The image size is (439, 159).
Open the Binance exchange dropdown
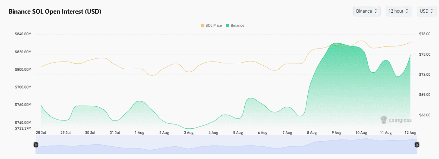[x=366, y=11]
